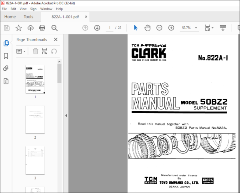
Task: Delete selected page with trash icon
Action: tap(36, 51)
